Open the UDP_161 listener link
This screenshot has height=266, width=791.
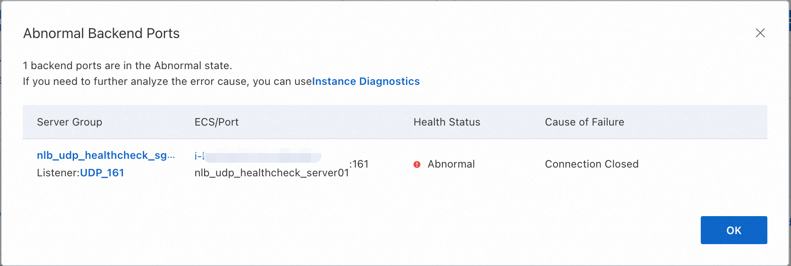coord(102,173)
